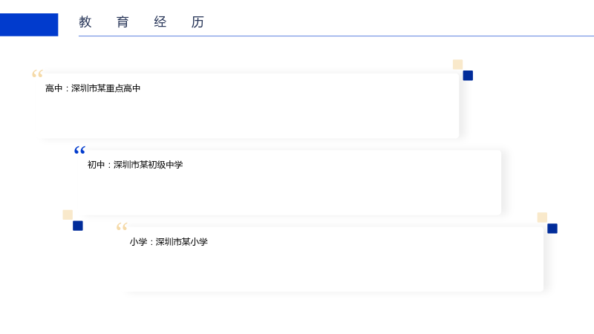Click the beige square left of the 小学 card
The image size is (594, 334).
68,215
